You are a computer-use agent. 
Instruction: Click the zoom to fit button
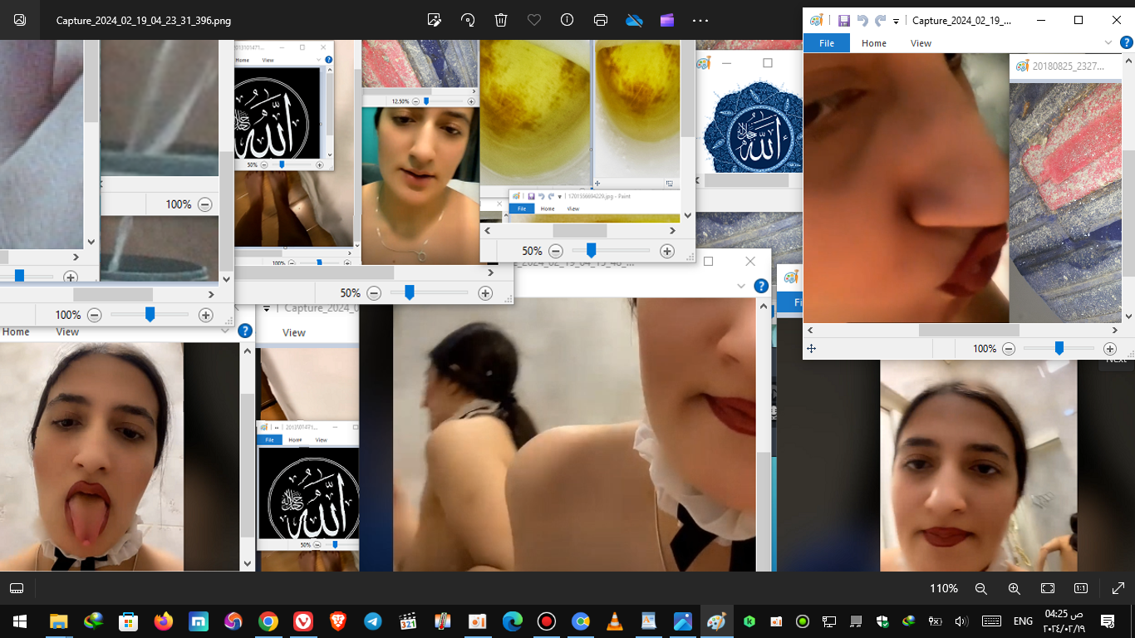1048,588
